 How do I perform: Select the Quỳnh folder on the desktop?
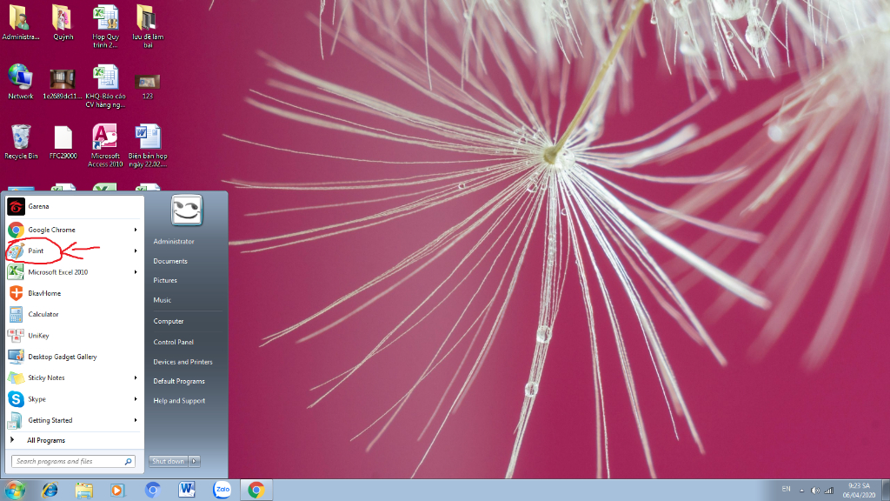[x=63, y=23]
